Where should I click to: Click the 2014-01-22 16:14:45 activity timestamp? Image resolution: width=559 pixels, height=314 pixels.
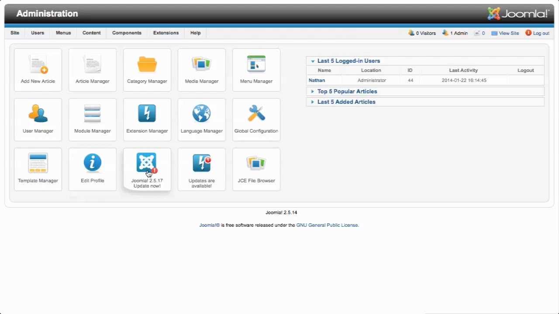[x=464, y=80]
